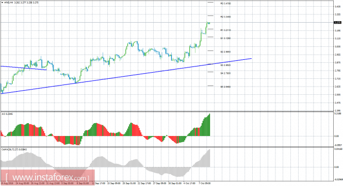Click the current price tag on price axis

pyautogui.click(x=338, y=23)
